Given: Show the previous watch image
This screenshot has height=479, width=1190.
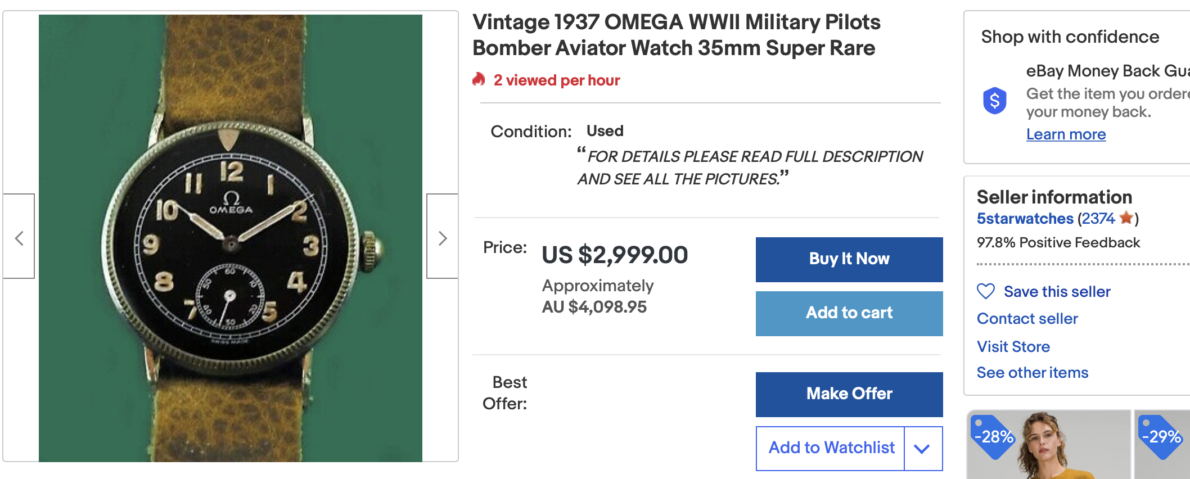Looking at the screenshot, I should 19,237.
